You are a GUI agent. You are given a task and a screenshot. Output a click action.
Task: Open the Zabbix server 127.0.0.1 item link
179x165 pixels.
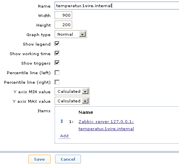106,121
